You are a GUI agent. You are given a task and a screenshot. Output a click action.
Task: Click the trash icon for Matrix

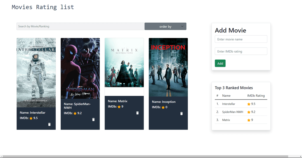point(138,113)
